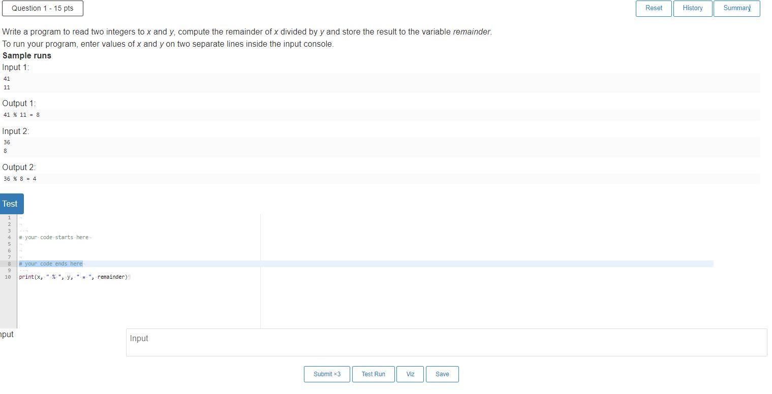This screenshot has height=394, width=772.
Task: Click the '# your code starts here' comment
Action: pos(54,237)
